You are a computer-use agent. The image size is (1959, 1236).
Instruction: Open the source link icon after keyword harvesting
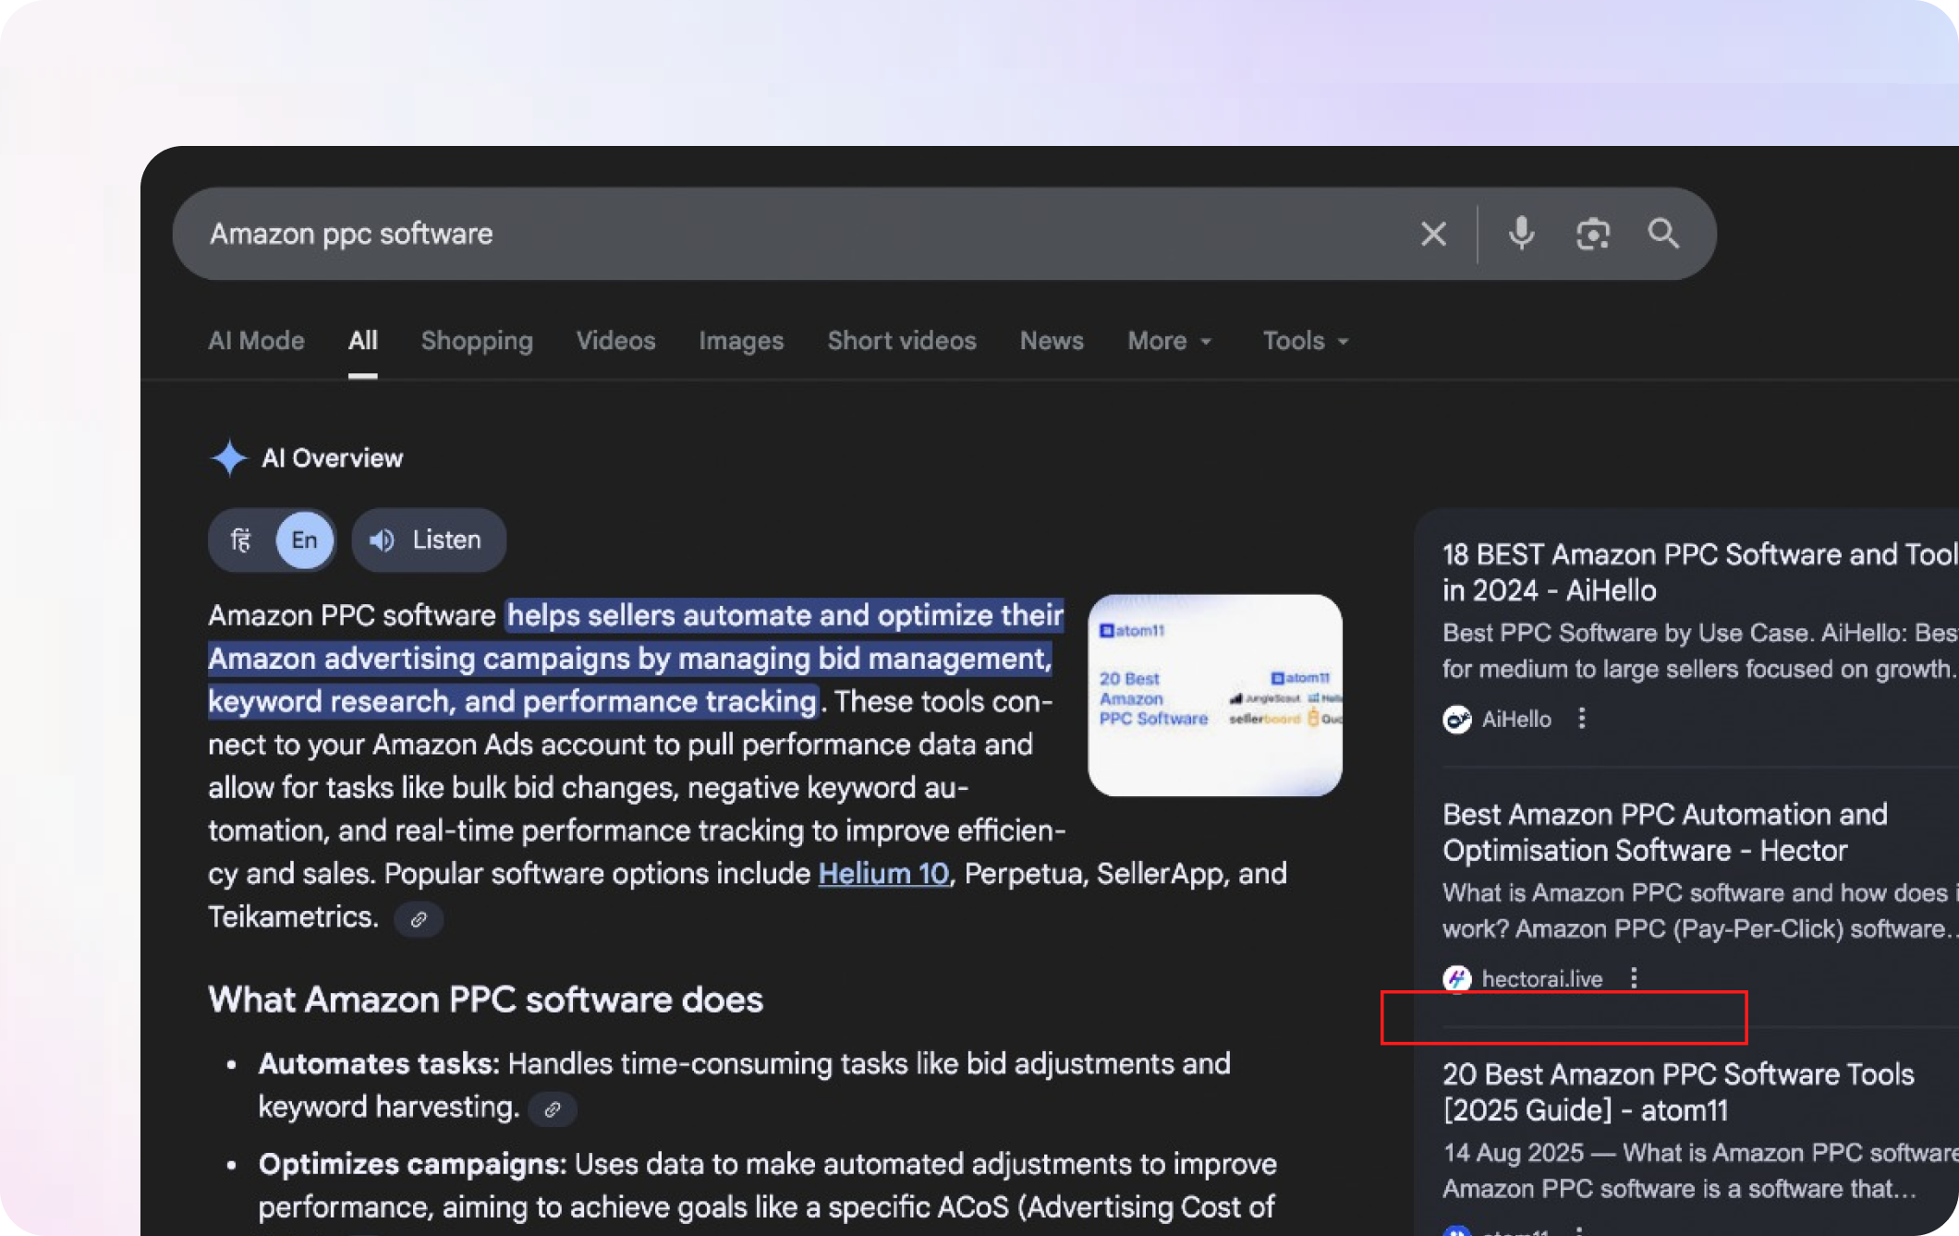coord(553,1109)
